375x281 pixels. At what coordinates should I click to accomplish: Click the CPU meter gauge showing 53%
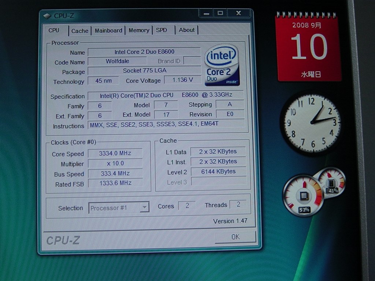tap(303, 195)
